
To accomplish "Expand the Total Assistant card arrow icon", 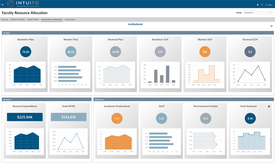I will [269, 106].
